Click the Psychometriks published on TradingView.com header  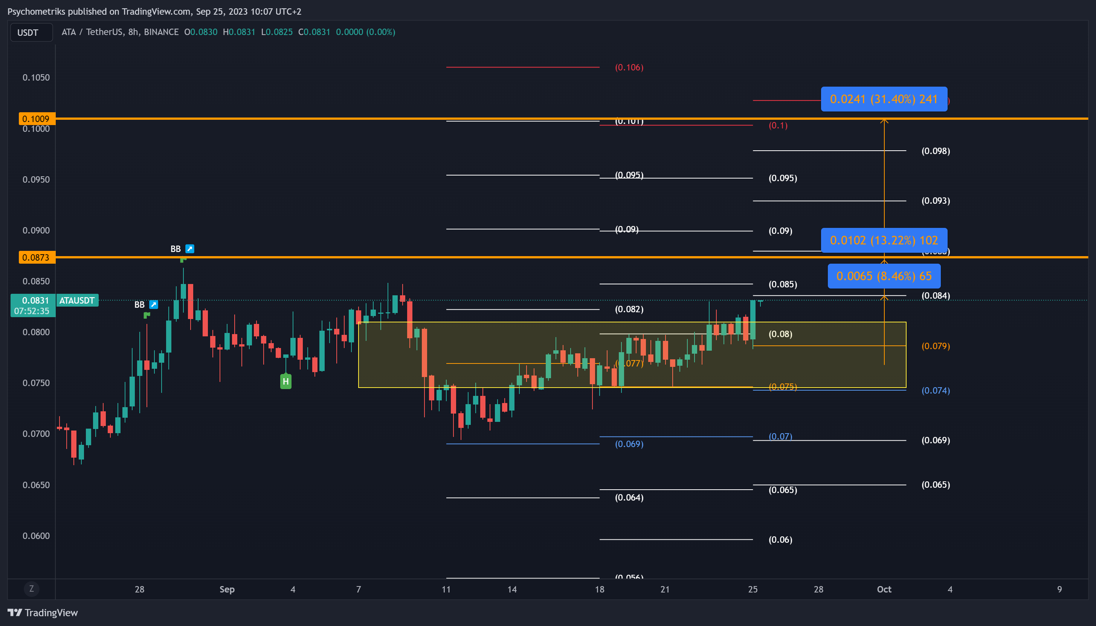pos(154,12)
